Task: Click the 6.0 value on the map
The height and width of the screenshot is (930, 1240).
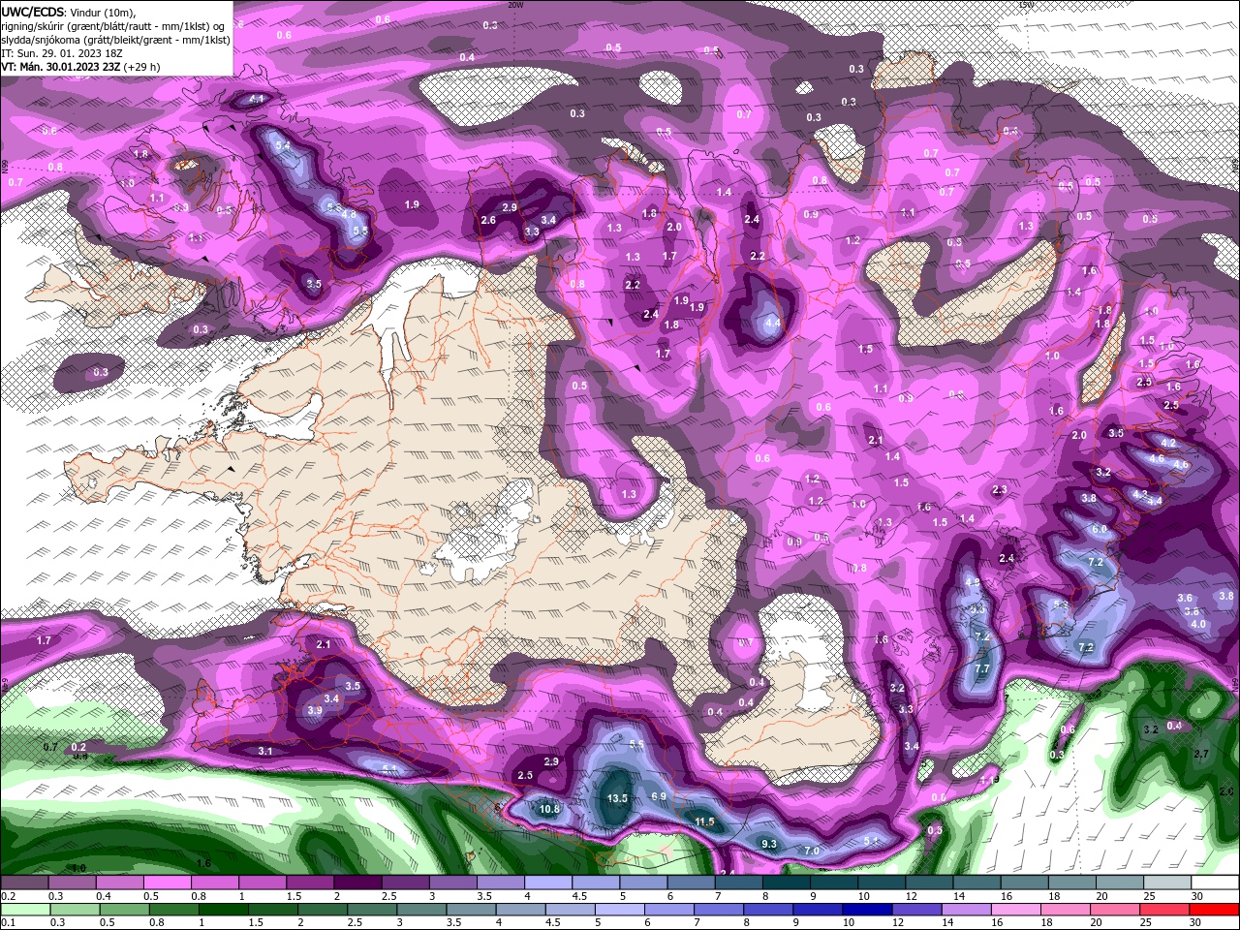Action: pyautogui.click(x=1099, y=530)
